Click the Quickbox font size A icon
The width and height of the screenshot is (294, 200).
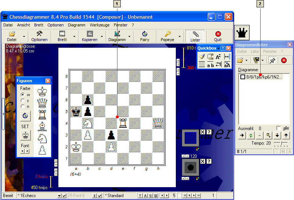click(x=218, y=57)
